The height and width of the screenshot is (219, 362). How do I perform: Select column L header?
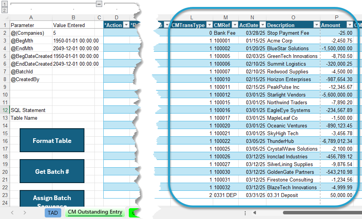pyautogui.click(x=192, y=18)
